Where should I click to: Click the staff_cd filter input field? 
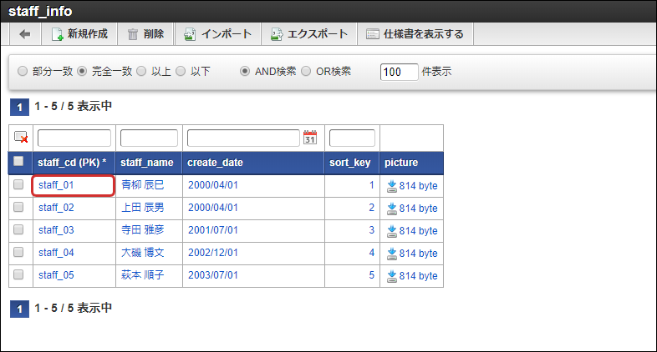click(74, 138)
